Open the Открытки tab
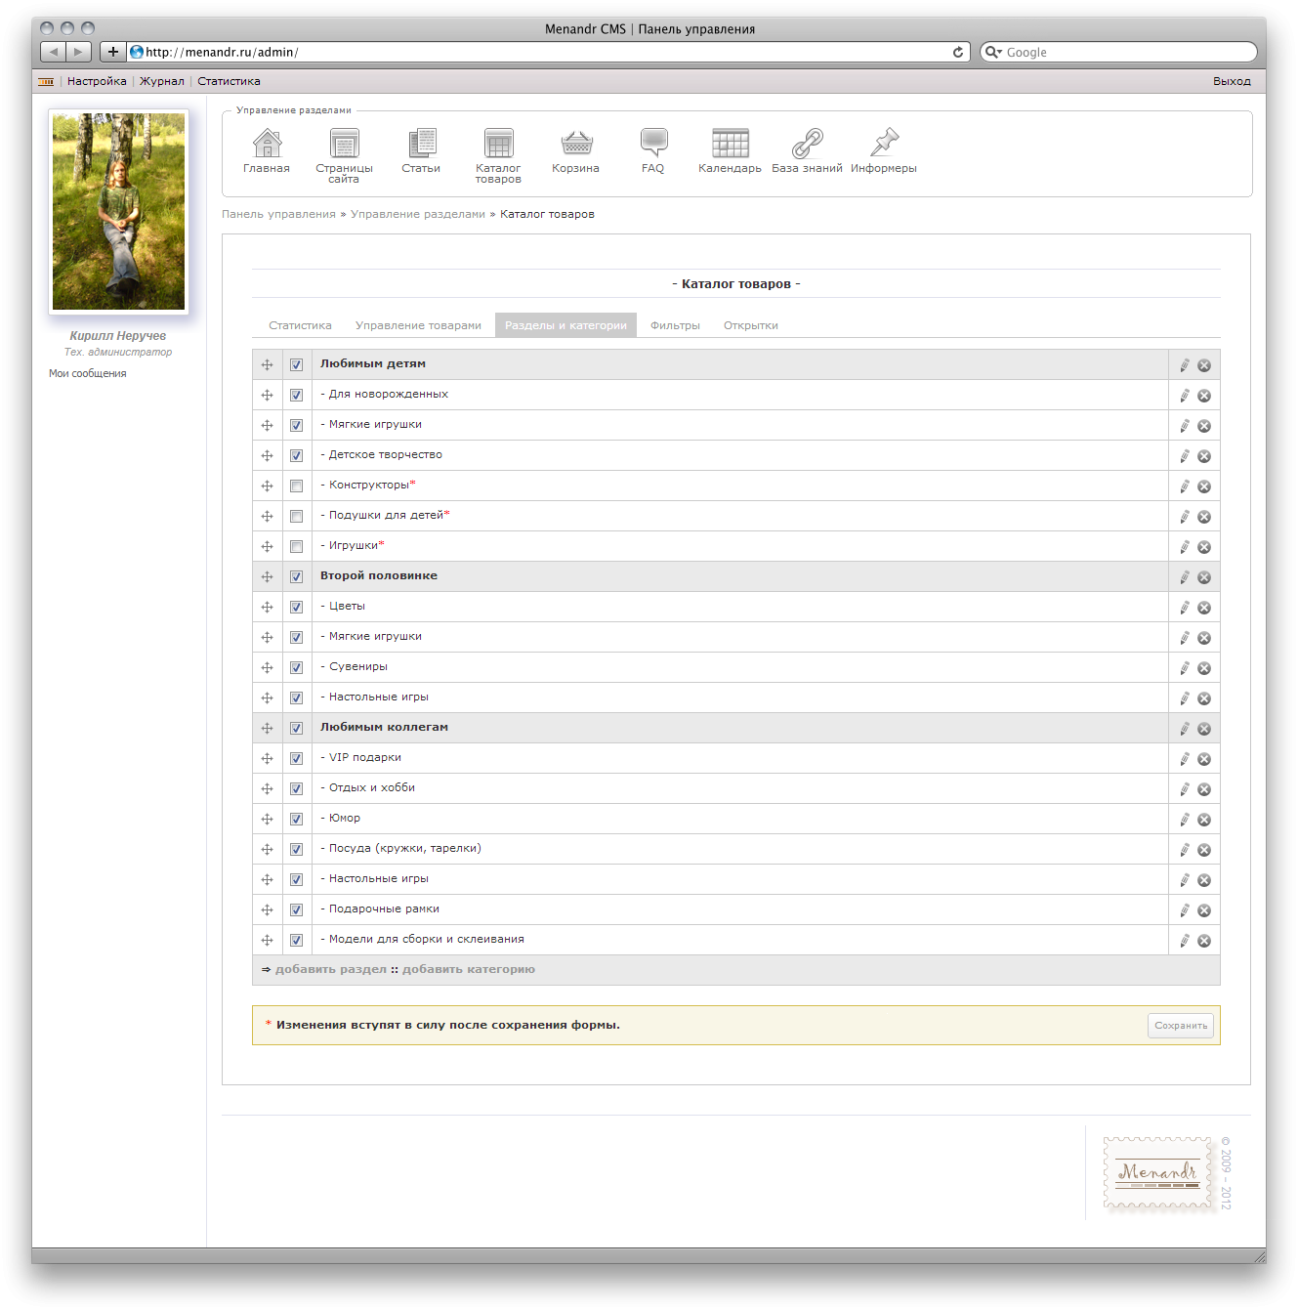This screenshot has height=1310, width=1298. (750, 324)
